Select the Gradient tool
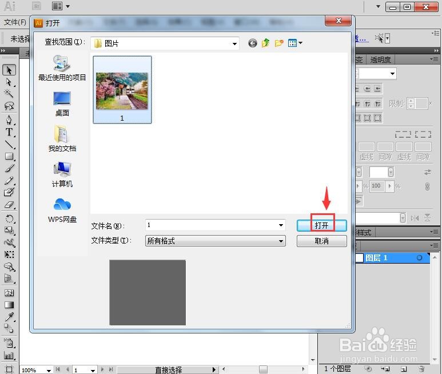442x374 pixels. click(9, 305)
